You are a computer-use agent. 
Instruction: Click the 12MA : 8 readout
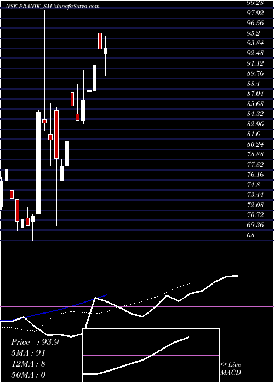point(28,364)
